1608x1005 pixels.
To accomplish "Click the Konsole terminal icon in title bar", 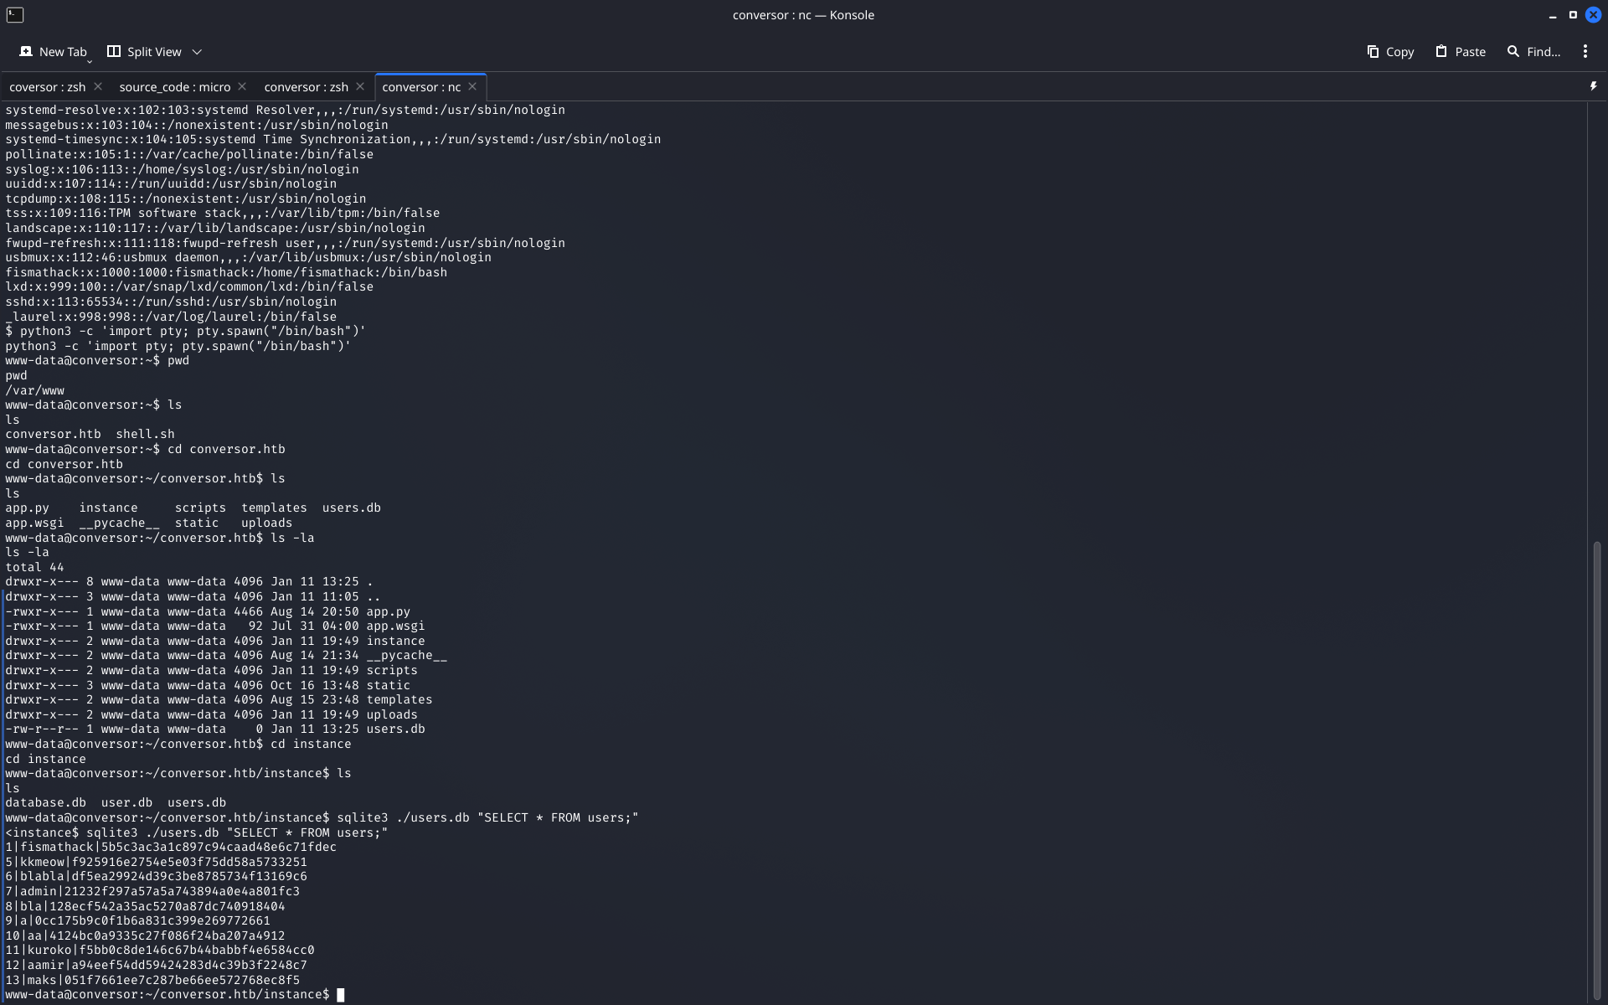I will [x=14, y=14].
